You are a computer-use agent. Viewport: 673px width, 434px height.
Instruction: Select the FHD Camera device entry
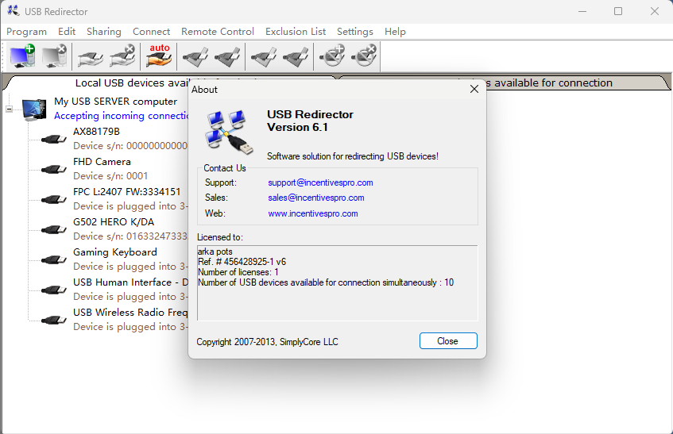(102, 162)
